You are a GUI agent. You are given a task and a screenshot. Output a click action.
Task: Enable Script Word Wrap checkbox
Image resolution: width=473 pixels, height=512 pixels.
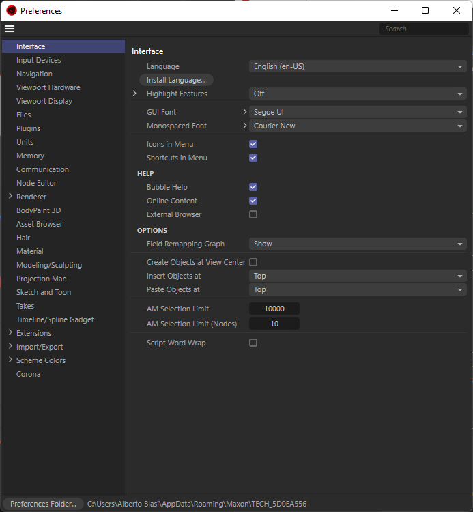(253, 343)
